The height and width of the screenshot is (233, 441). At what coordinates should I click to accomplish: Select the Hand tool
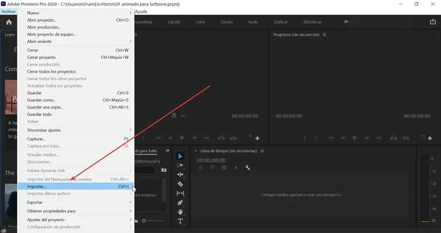(180, 212)
